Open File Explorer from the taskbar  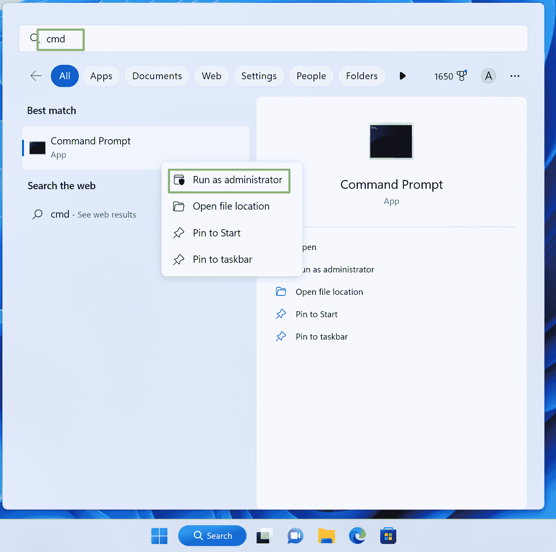(327, 536)
